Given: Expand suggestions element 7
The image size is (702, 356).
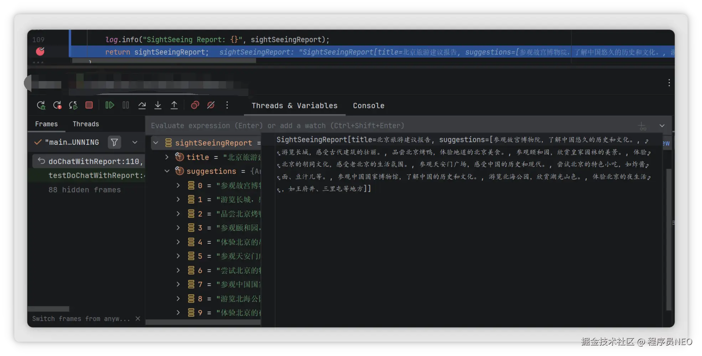Looking at the screenshot, I should tap(178, 284).
